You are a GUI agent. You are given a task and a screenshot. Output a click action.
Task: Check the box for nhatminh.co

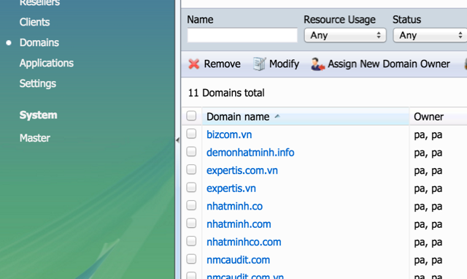191,205
